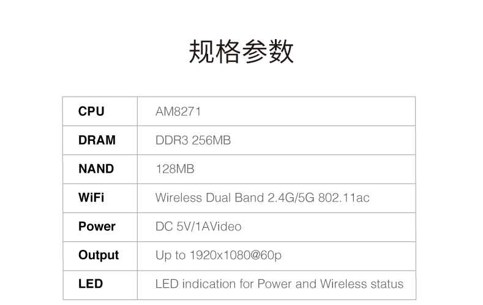The image size is (483, 305).
Task: Select the LED row label
Action: pos(91,284)
